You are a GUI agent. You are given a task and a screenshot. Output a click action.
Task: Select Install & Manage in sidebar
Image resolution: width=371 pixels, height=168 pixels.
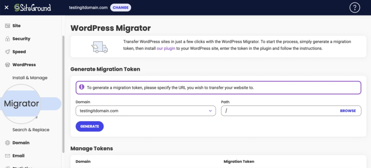click(30, 78)
